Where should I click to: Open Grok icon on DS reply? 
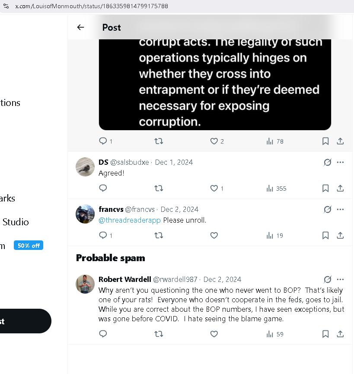click(327, 162)
